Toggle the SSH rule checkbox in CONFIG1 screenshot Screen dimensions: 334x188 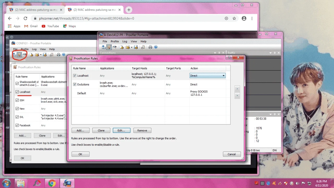[x=17, y=100]
